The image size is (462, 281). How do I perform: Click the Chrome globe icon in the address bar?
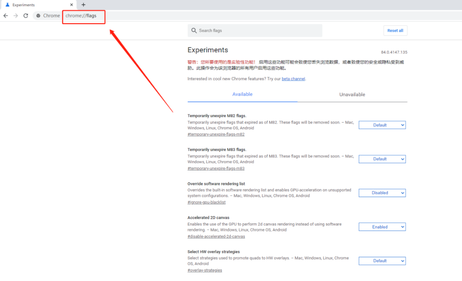38,15
